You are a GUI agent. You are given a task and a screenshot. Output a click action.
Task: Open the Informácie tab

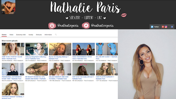tap(48, 35)
